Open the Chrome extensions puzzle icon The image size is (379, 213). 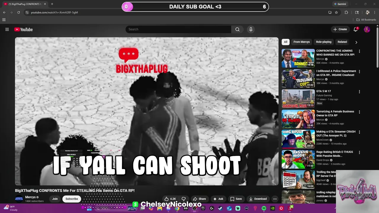(346, 12)
